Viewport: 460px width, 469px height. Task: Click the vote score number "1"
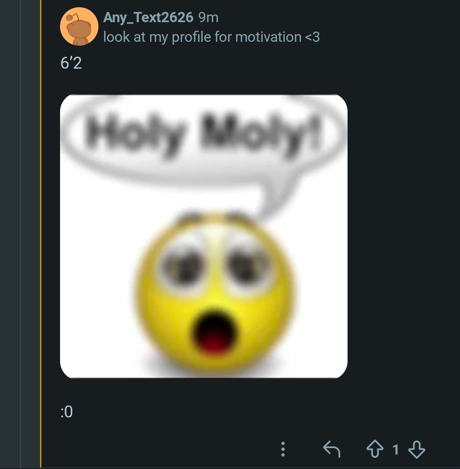(x=396, y=449)
